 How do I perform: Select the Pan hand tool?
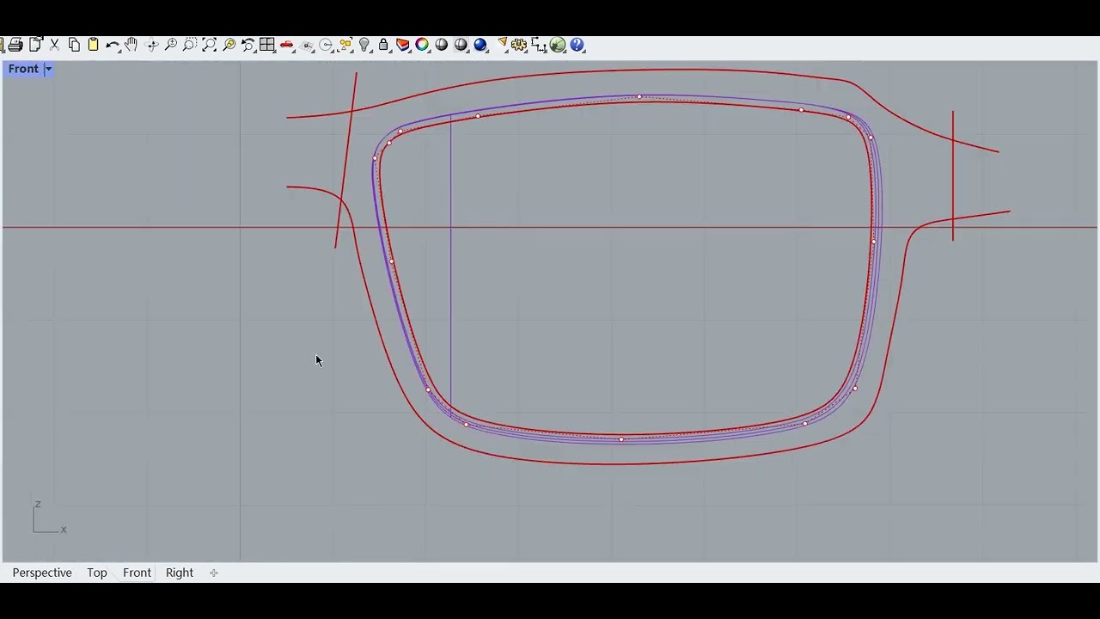(131, 45)
